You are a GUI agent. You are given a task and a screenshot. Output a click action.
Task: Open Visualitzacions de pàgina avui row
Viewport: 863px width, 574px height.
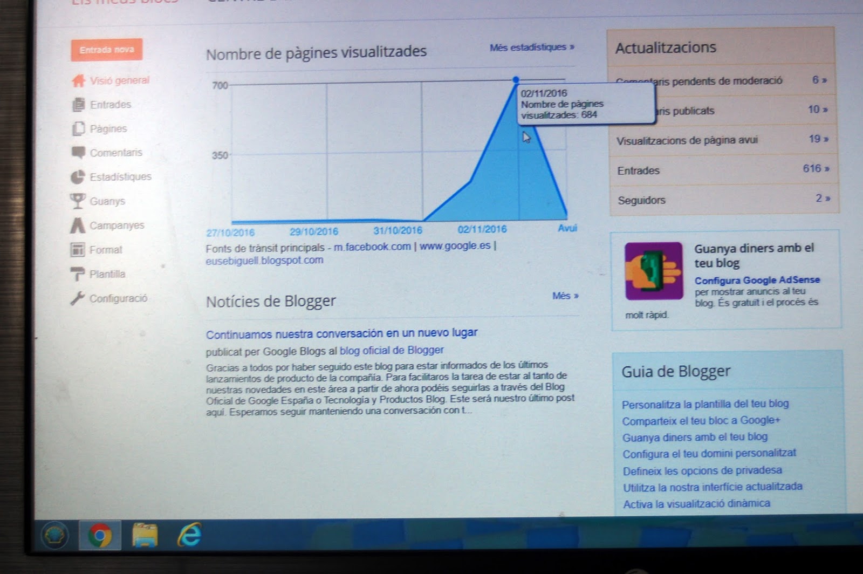point(723,140)
